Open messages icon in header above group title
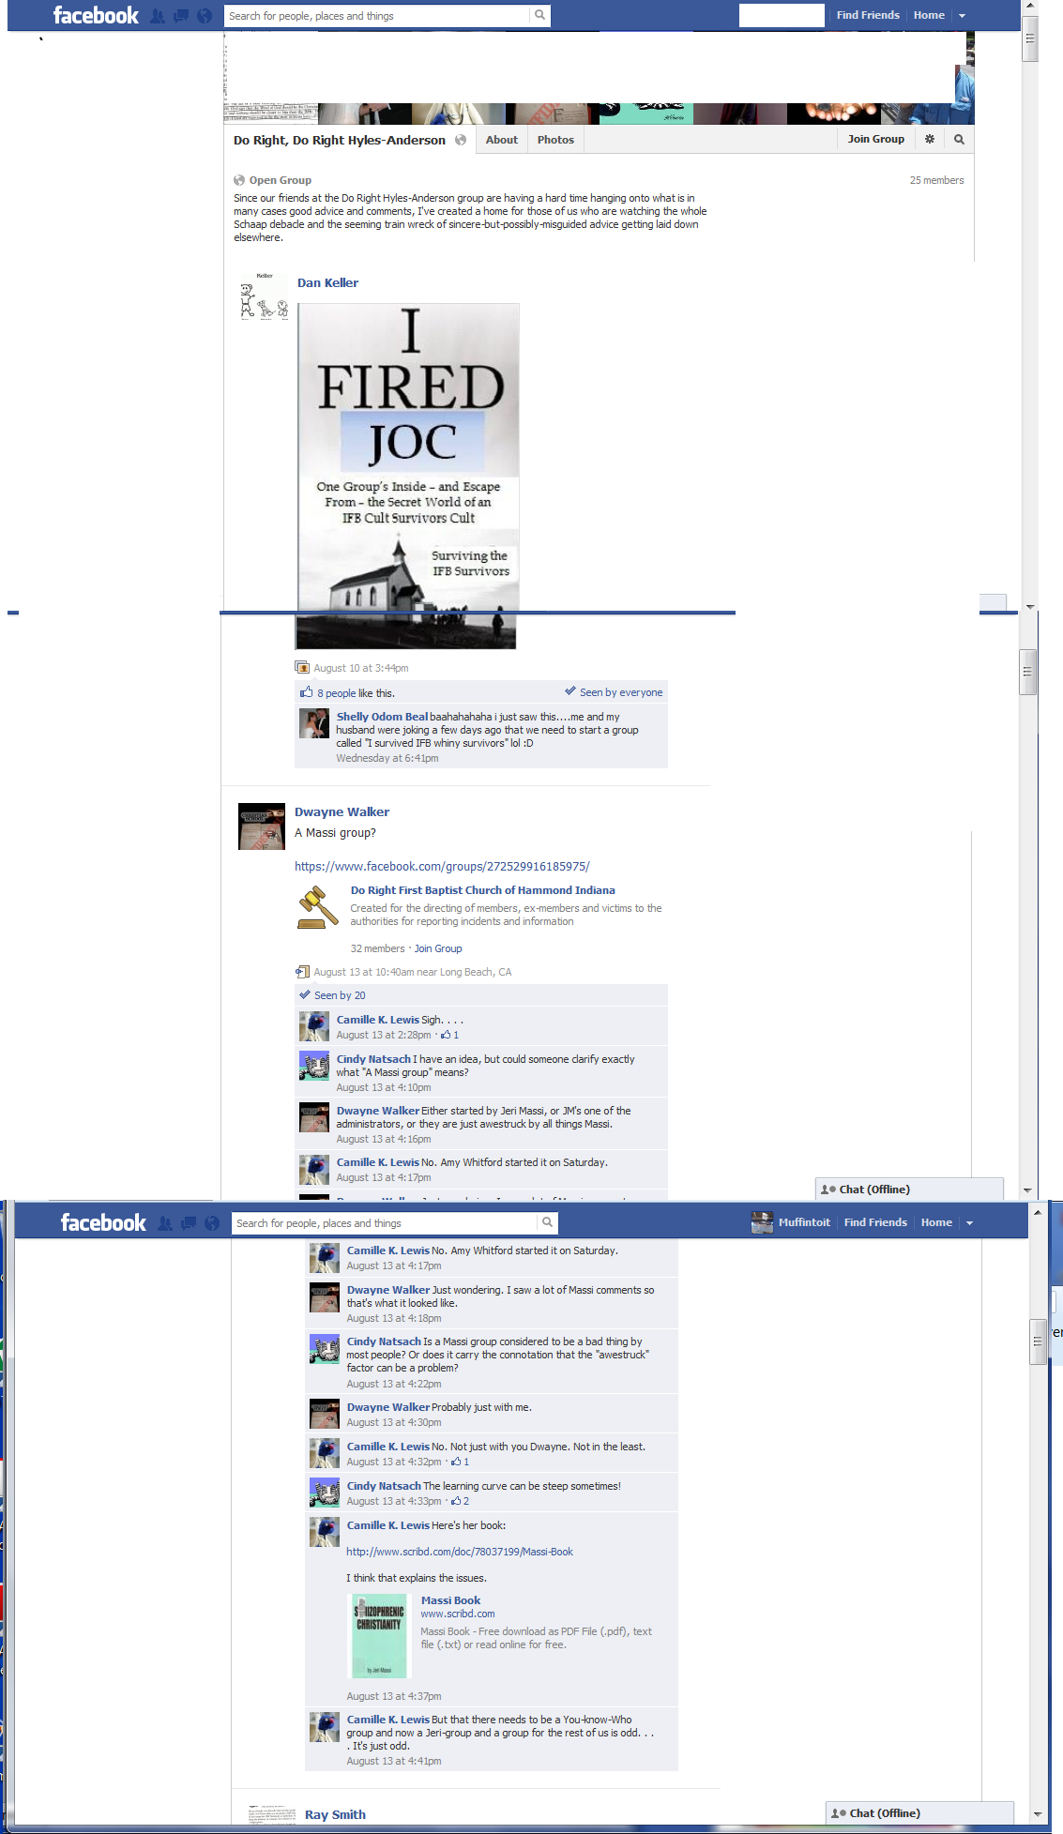 (x=181, y=16)
